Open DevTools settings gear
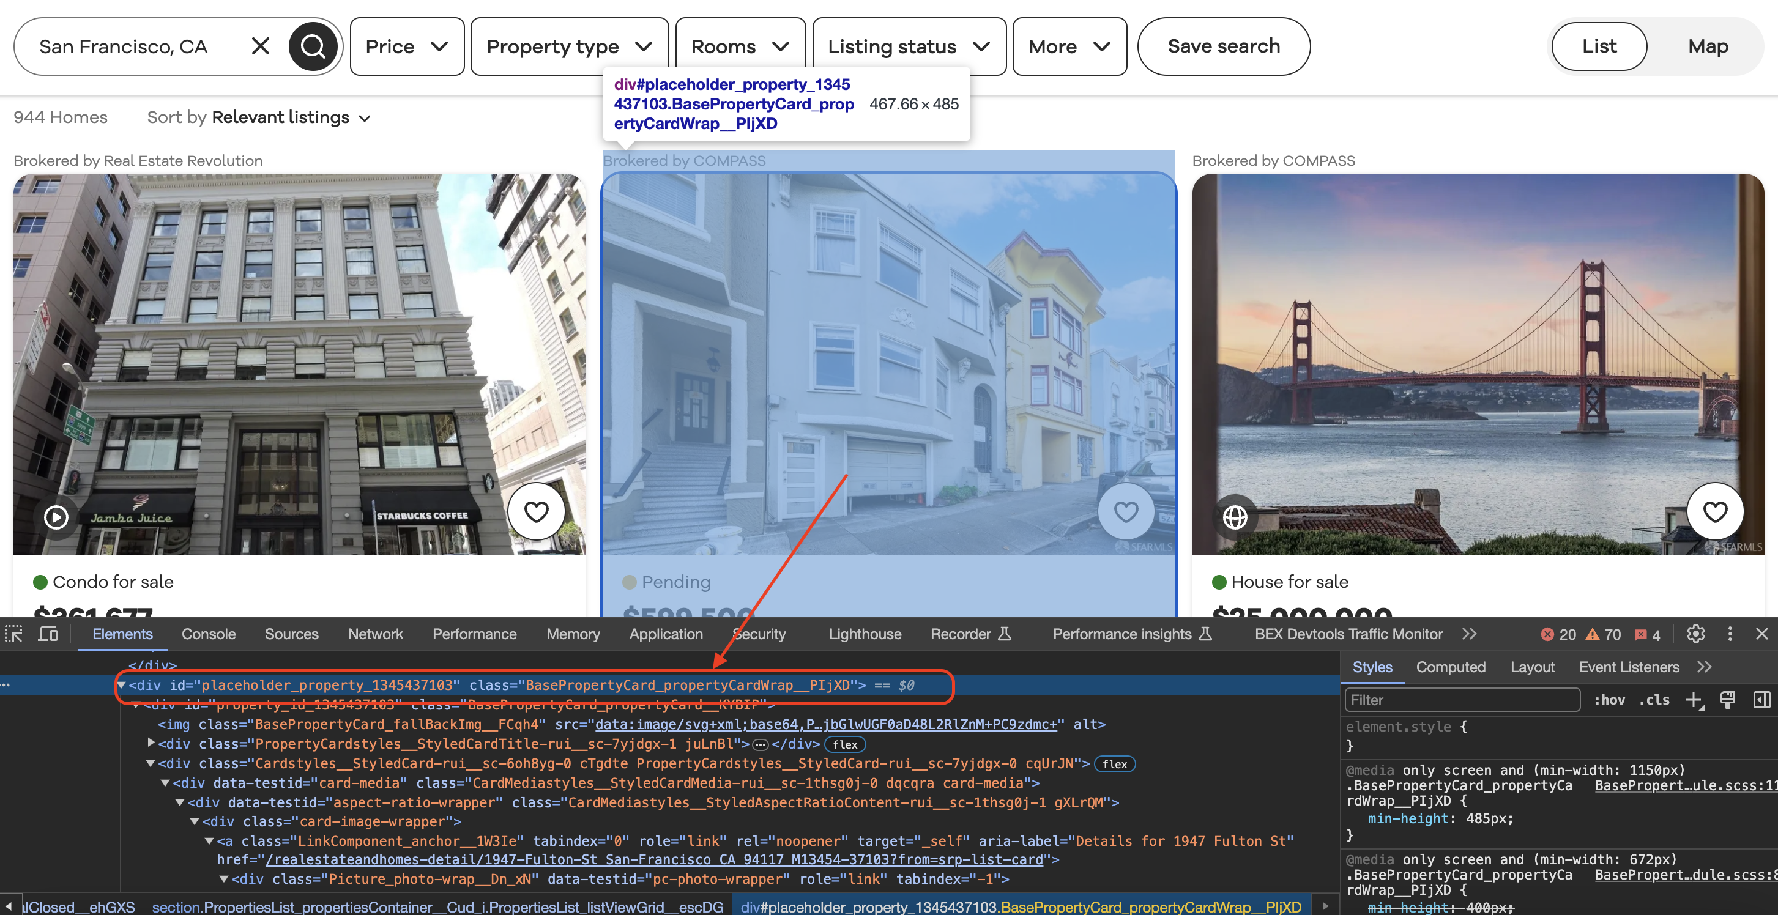The image size is (1778, 915). (1696, 634)
